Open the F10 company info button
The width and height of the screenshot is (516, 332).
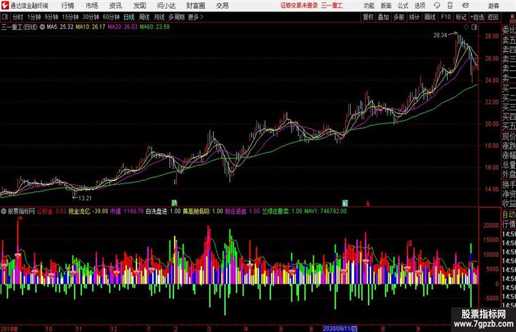click(x=446, y=17)
